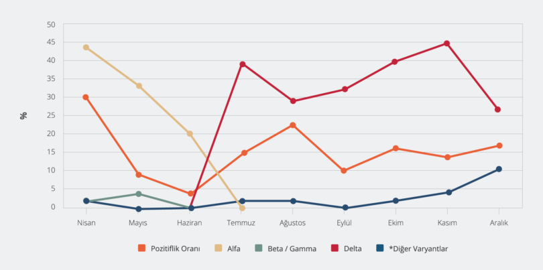Click the tan Alfa legend swatch
This screenshot has height=270, width=543.
(219, 249)
